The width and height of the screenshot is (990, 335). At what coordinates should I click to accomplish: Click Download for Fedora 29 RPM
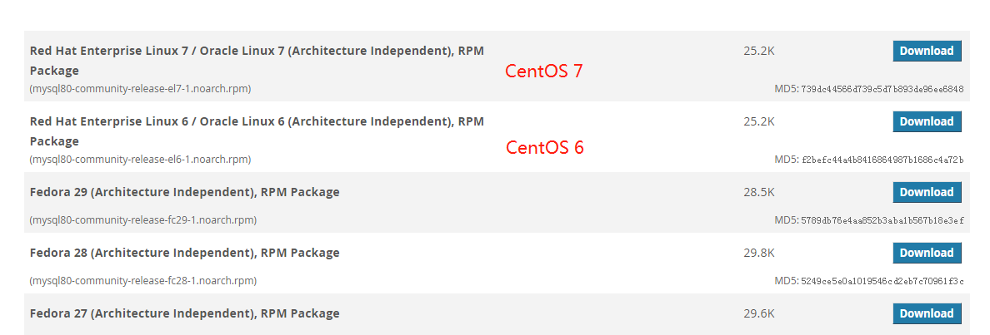point(927,192)
